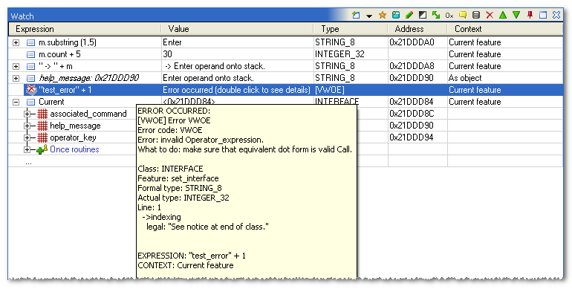
Task: Expand the help_message attribute under Current
Action: (x=27, y=126)
